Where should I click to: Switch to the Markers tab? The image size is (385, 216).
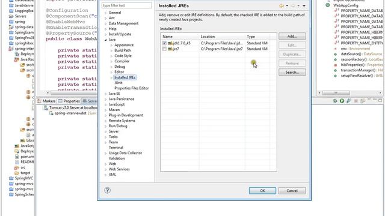click(46, 101)
